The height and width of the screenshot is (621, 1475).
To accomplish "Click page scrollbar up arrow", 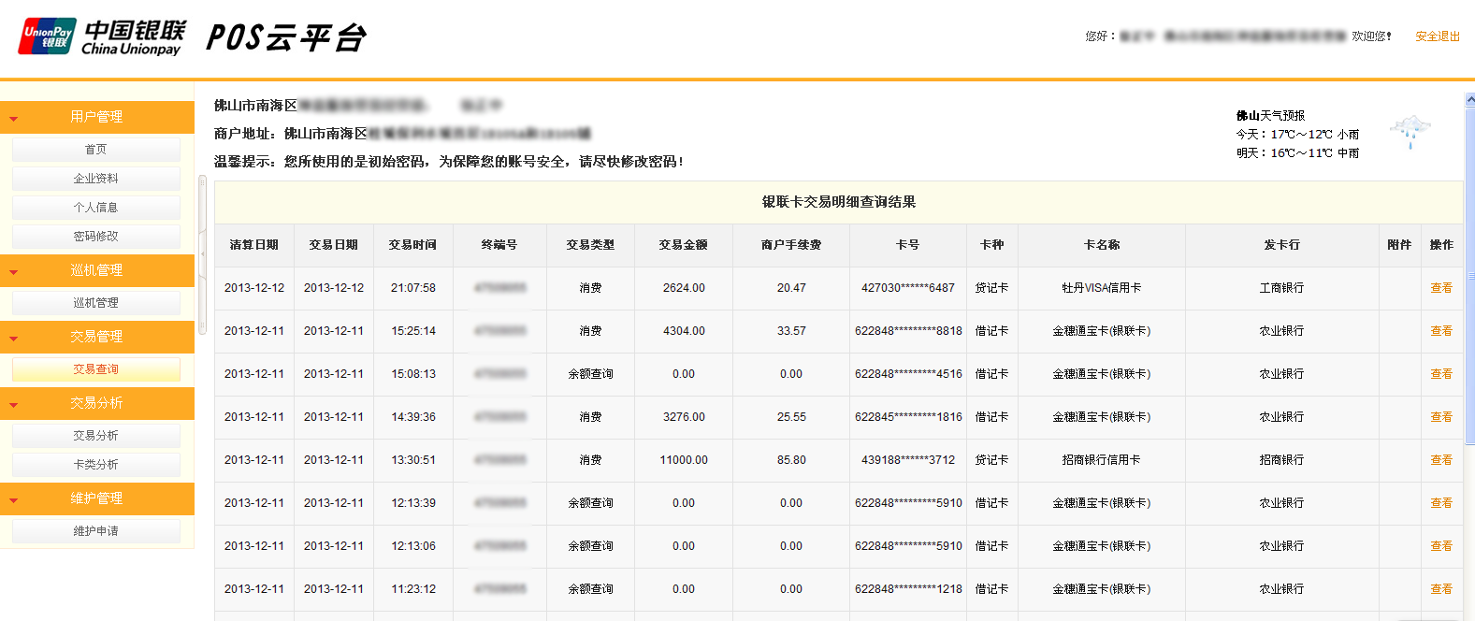I will click(x=1469, y=99).
